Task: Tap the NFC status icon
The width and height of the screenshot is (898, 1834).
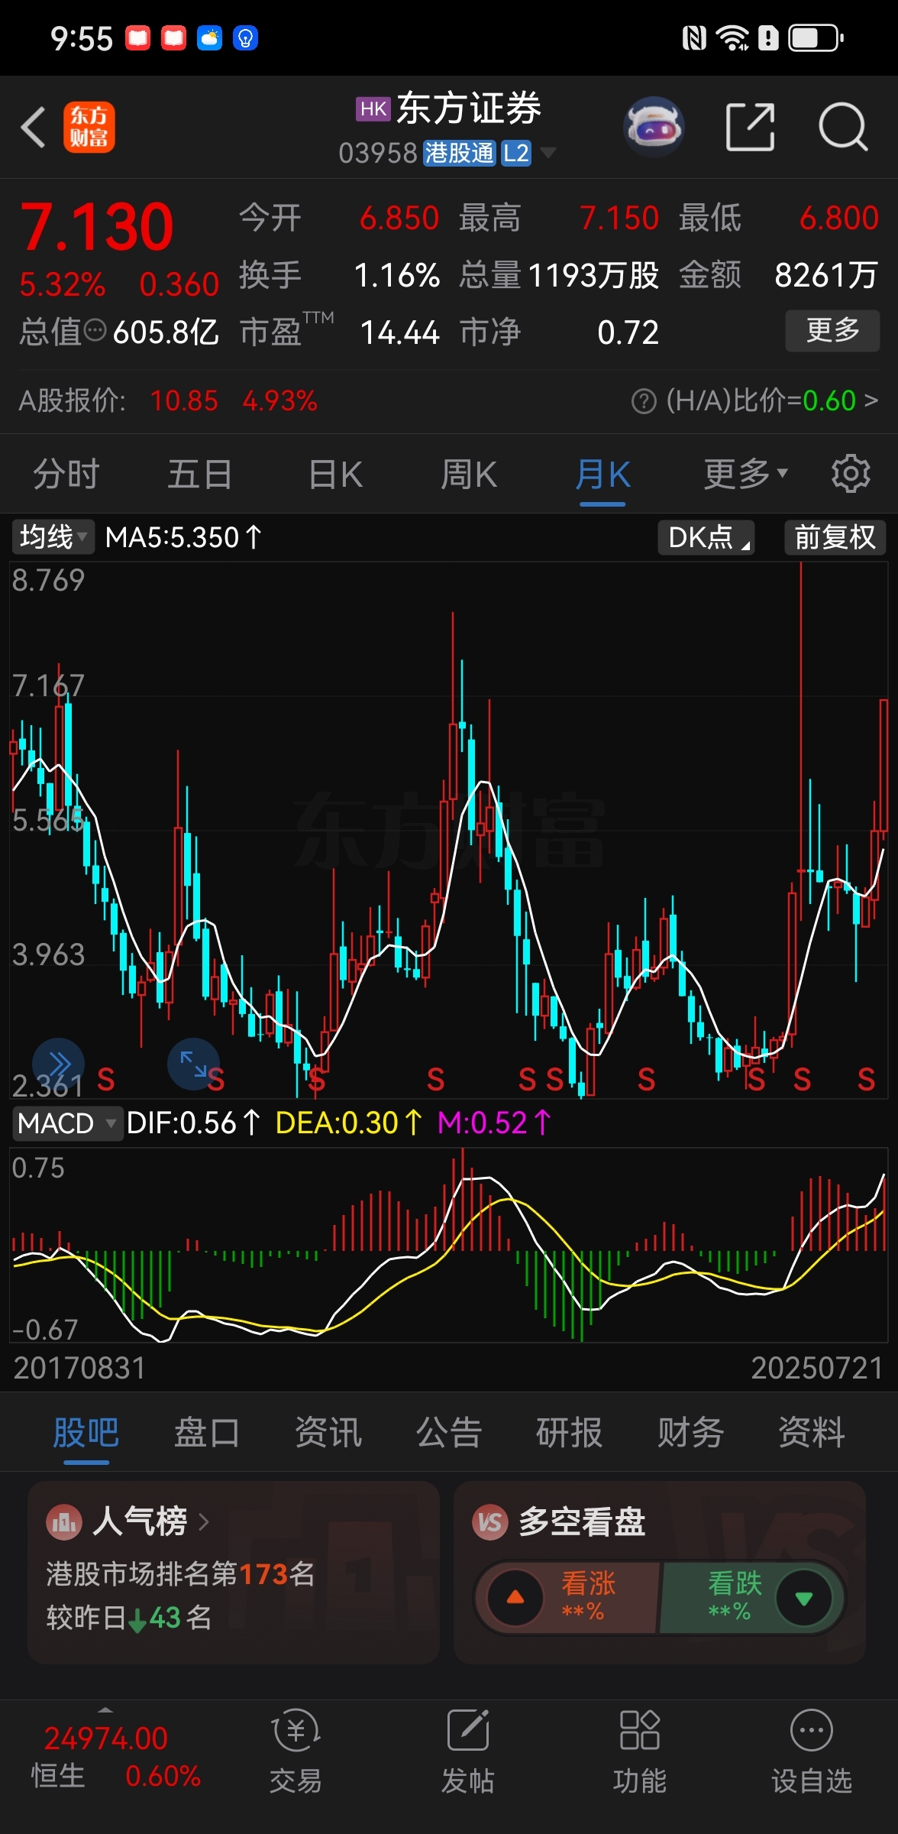Action: pyautogui.click(x=693, y=37)
